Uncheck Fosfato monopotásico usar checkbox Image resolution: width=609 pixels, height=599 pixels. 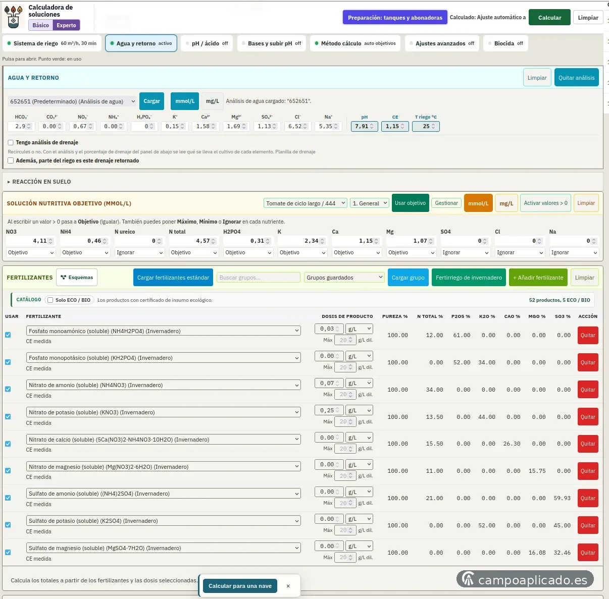tap(8, 362)
